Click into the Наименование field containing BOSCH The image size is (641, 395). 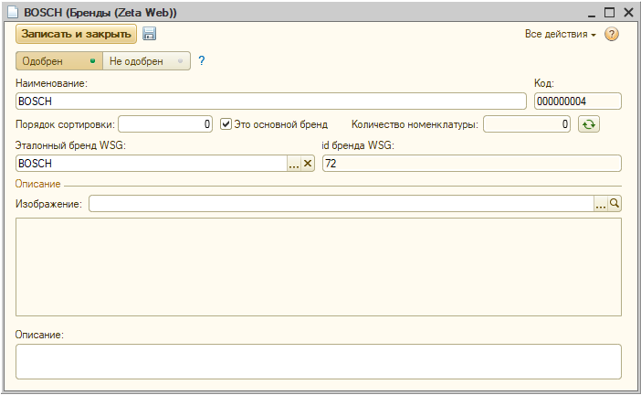tap(271, 101)
